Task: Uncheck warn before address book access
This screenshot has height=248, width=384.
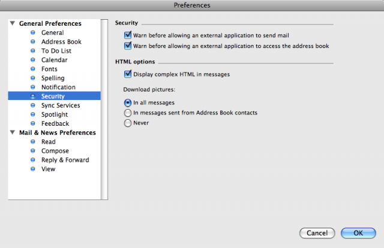Action: (128, 46)
